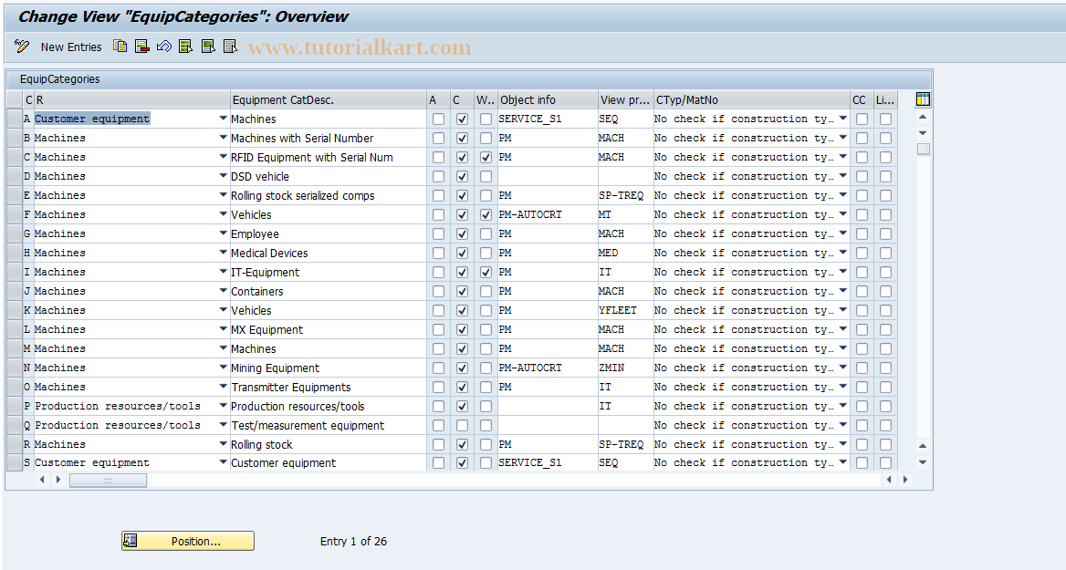The width and height of the screenshot is (1066, 570).
Task: Click the New Entries button
Action: coord(71,47)
